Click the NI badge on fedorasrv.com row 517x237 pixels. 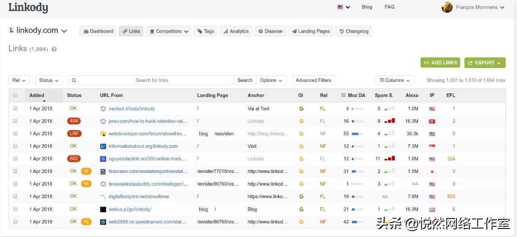pos(86,171)
